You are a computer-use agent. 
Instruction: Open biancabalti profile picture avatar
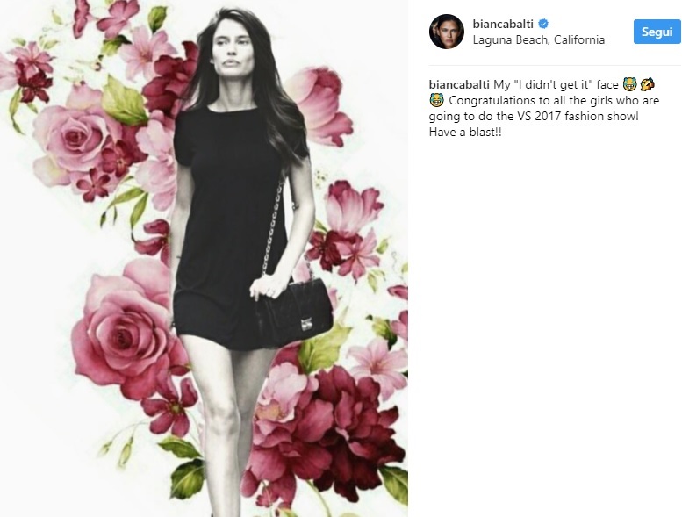click(x=447, y=32)
